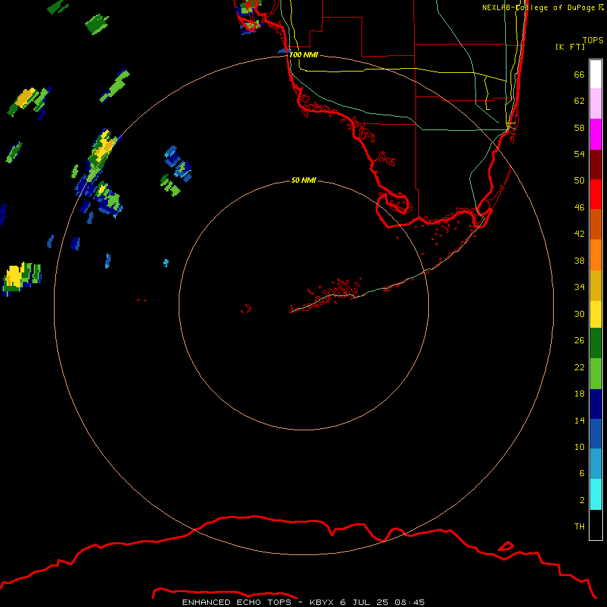The width and height of the screenshot is (607, 607).
Task: Click "ENHANCED ECHO TOPS" in the bottom caption
Action: pos(237,602)
